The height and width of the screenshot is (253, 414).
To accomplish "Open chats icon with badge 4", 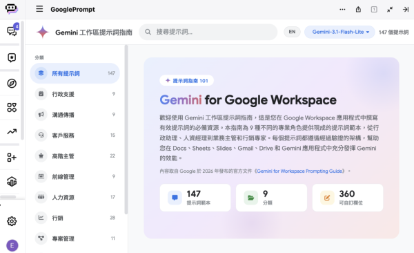I will pyautogui.click(x=12, y=31).
